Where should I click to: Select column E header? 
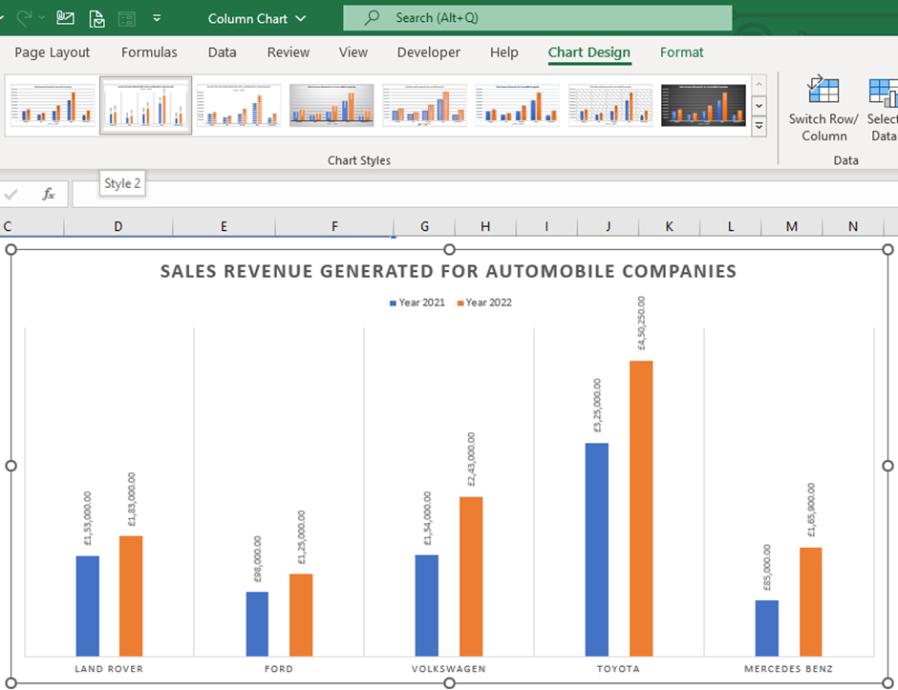click(x=224, y=226)
